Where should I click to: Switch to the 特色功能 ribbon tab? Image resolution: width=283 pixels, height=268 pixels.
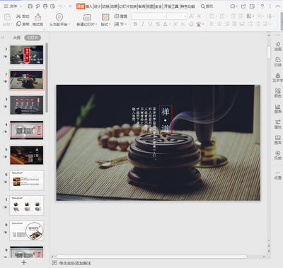188,6
